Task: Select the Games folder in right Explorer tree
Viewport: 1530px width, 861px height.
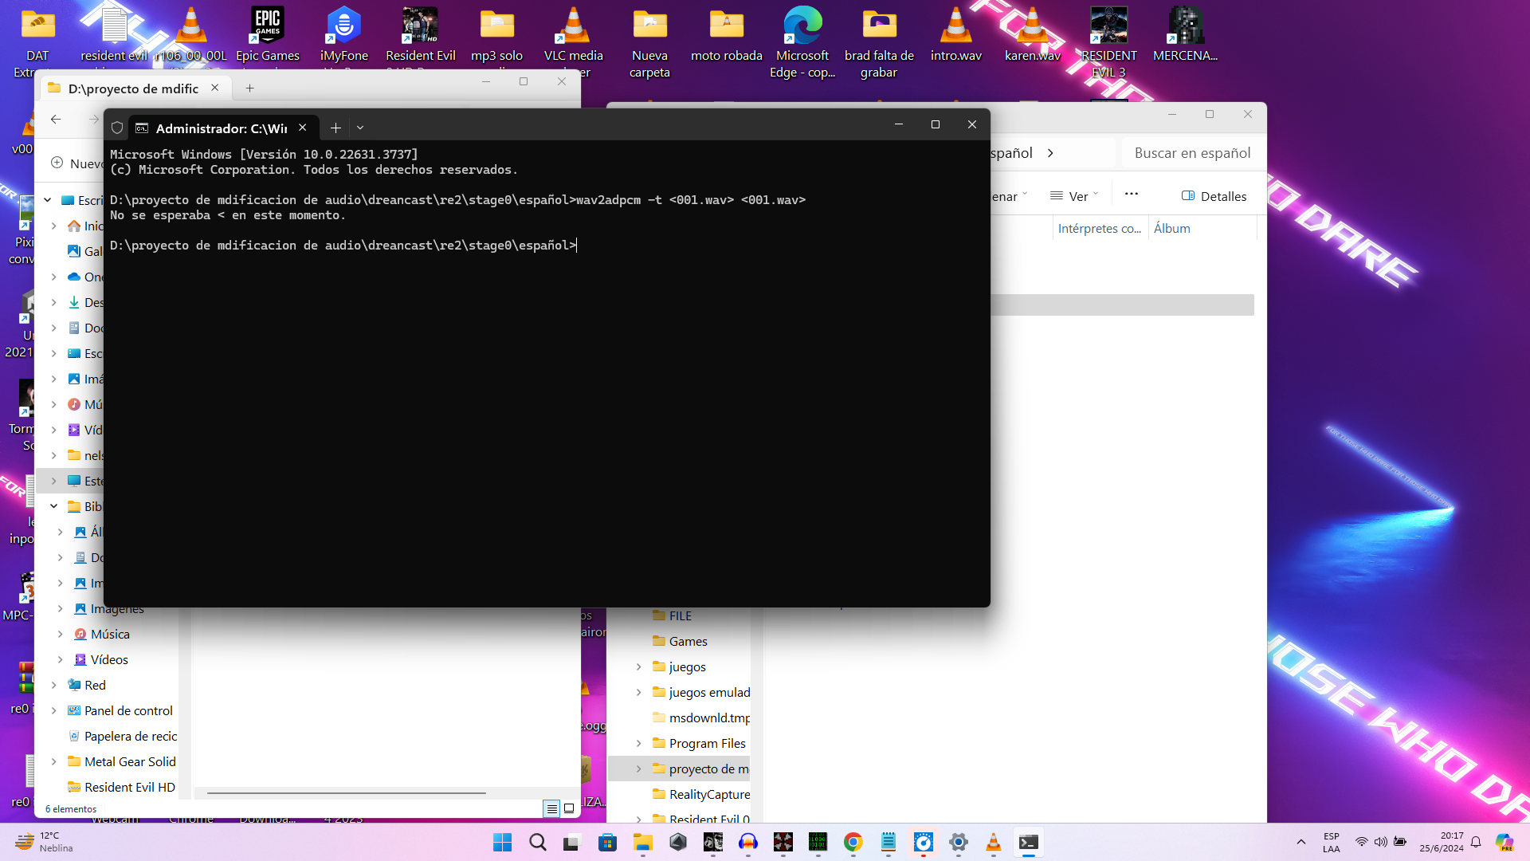Action: point(680,642)
